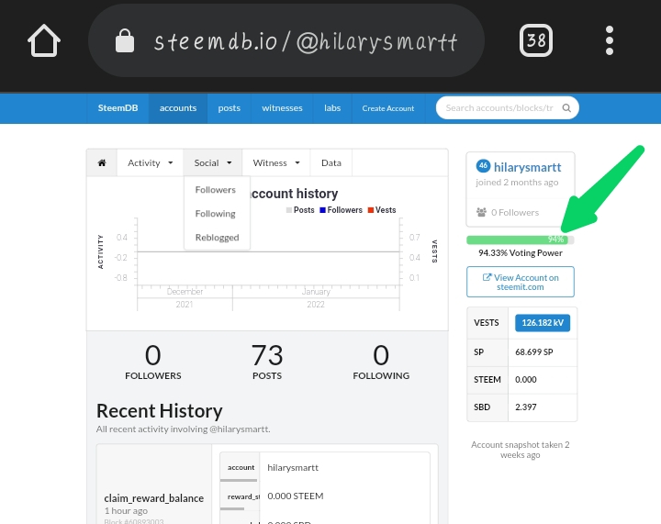
Task: Expand the Activity dropdown
Action: coord(150,163)
